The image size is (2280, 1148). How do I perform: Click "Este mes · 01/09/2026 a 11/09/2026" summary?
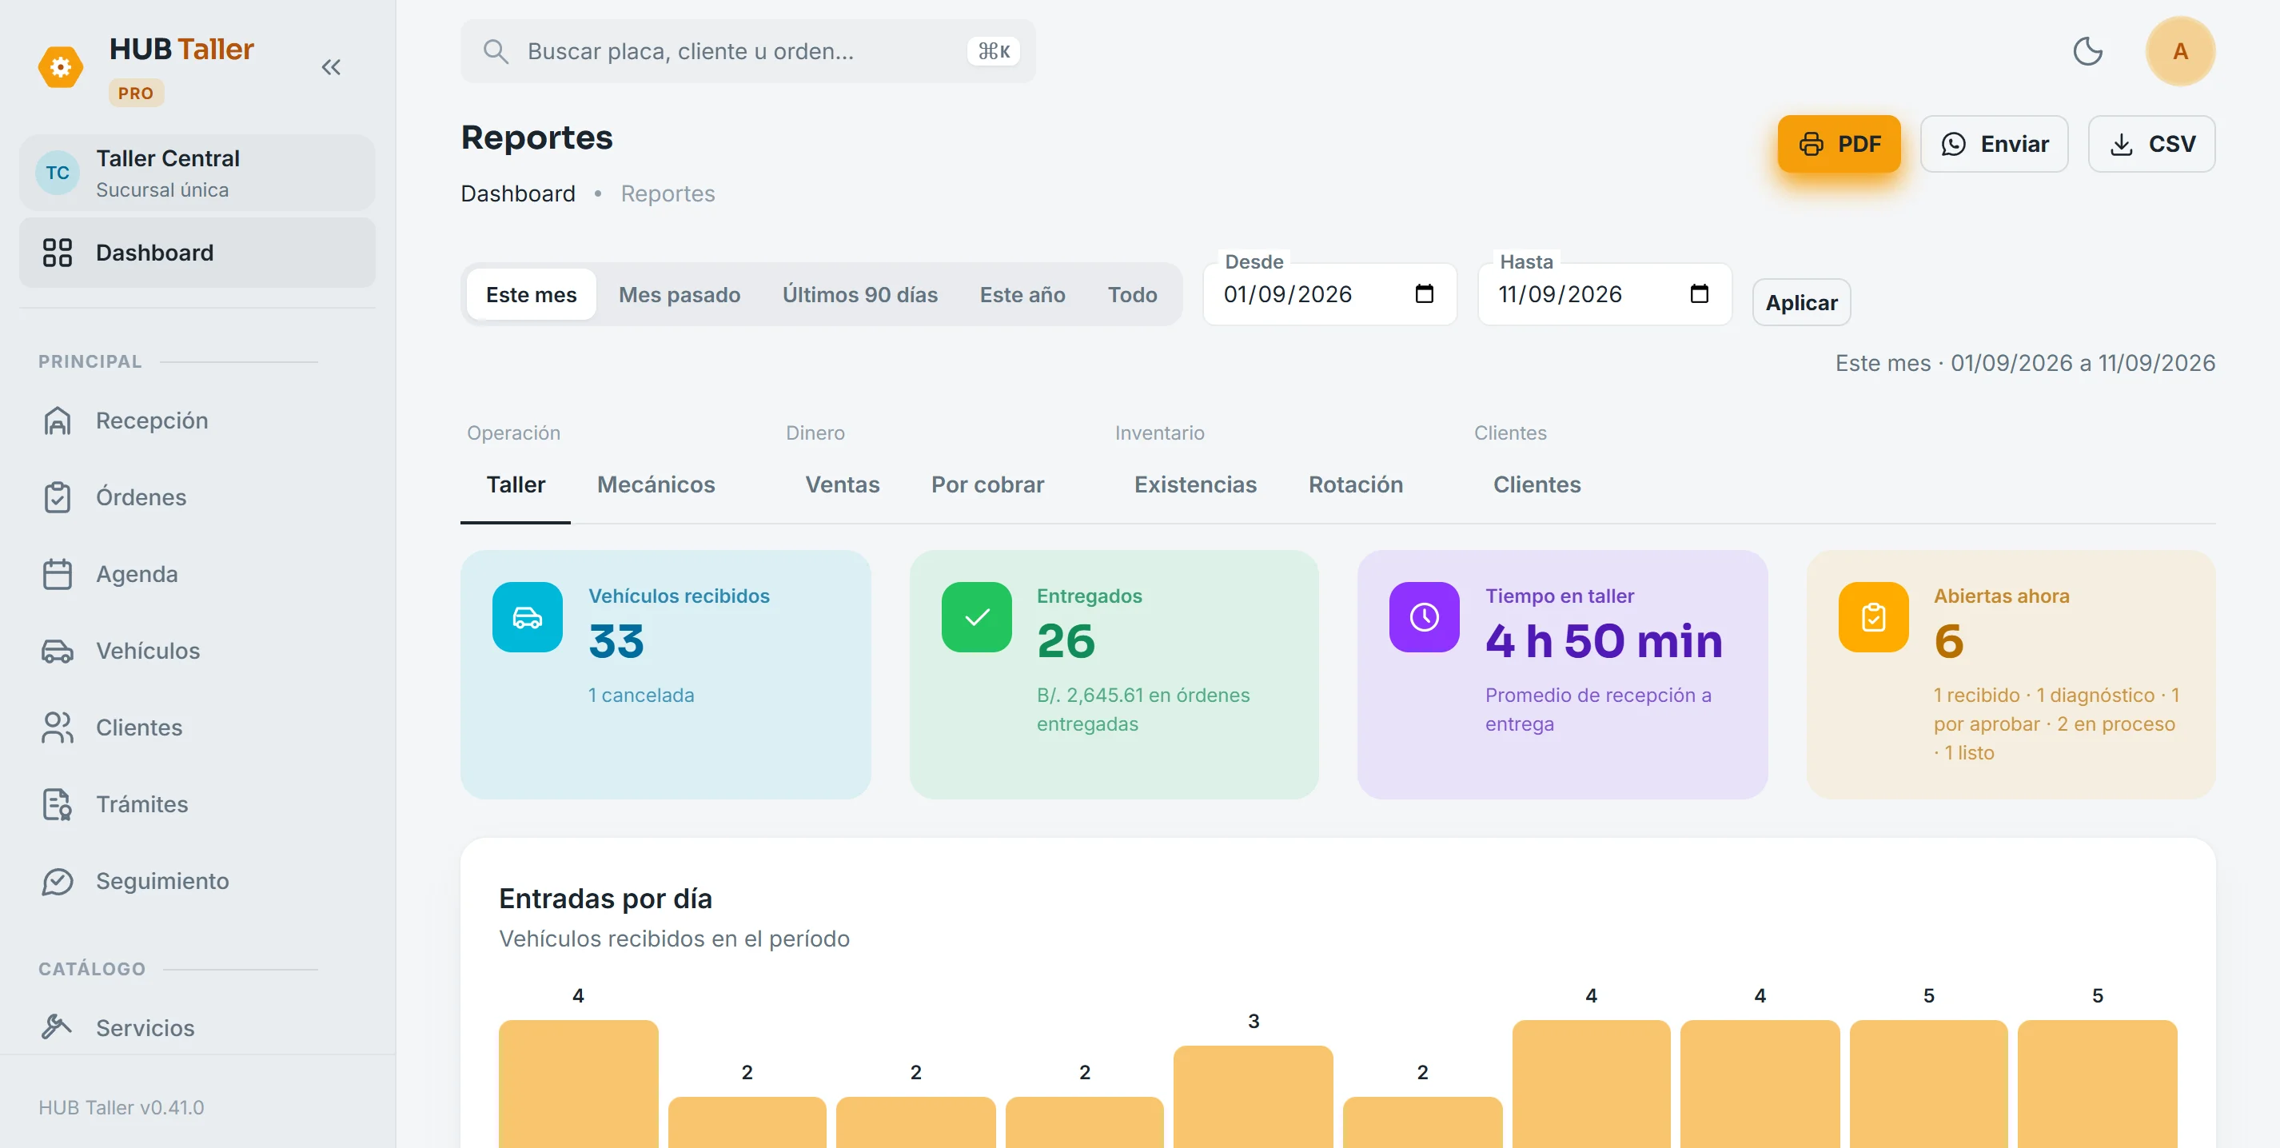(2025, 363)
